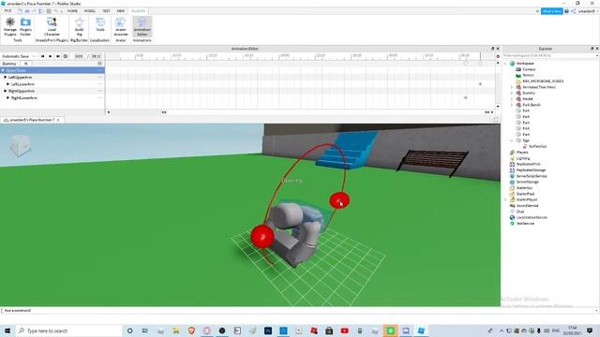Open options menu for RightLowerArm track
Viewport: 600px width, 337px height.
click(x=100, y=97)
